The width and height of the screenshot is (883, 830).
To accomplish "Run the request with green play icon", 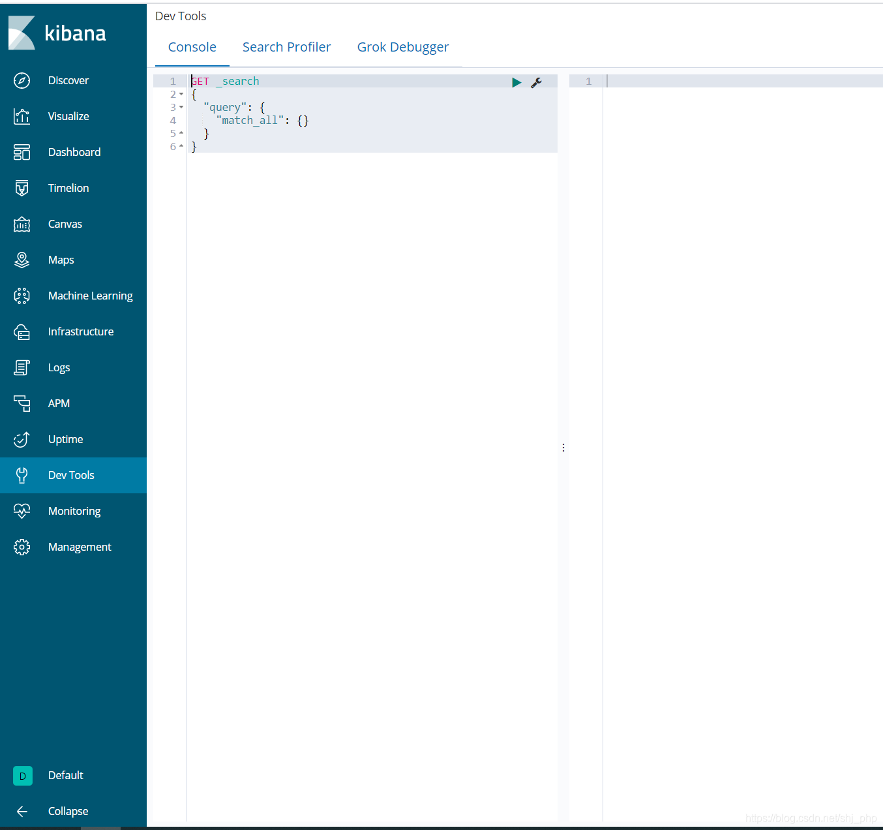I will (516, 82).
